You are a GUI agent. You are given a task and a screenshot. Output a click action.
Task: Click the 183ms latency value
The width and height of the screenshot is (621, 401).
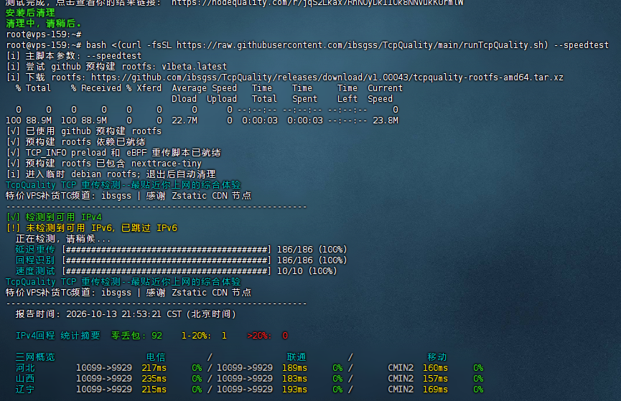[x=294, y=379]
